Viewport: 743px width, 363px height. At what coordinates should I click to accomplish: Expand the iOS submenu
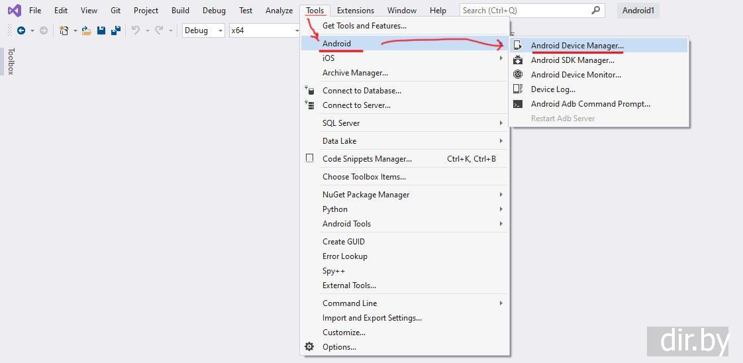[x=405, y=58]
